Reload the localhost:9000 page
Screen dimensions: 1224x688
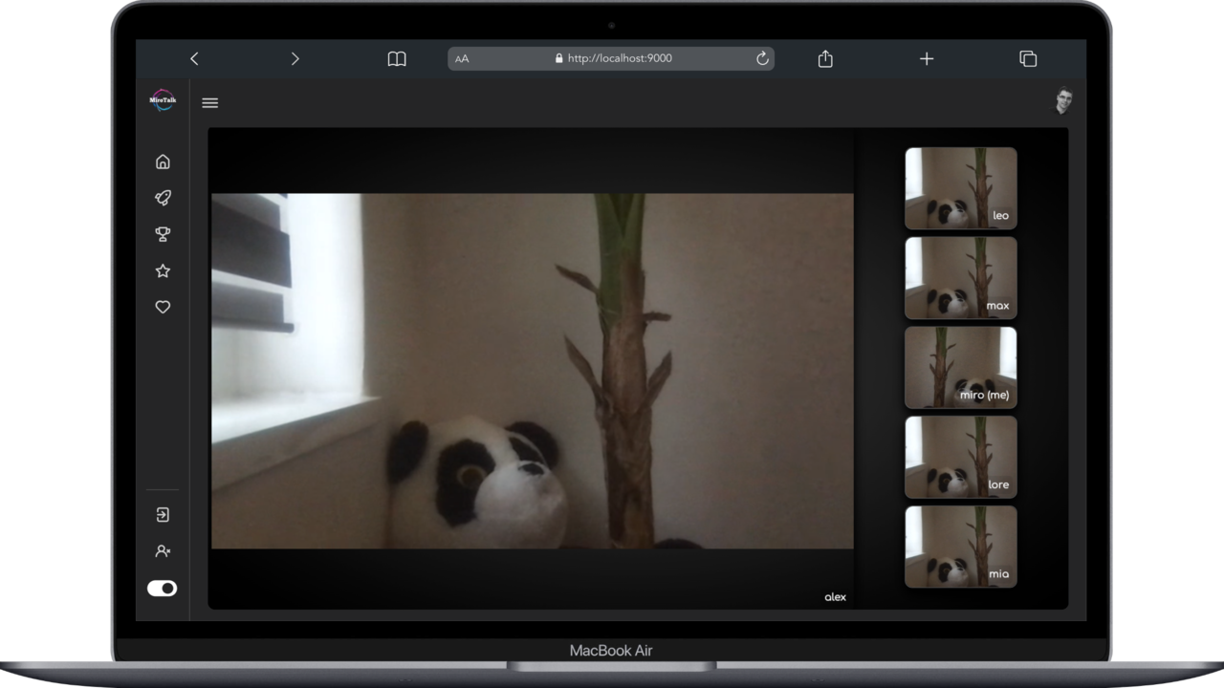point(762,58)
